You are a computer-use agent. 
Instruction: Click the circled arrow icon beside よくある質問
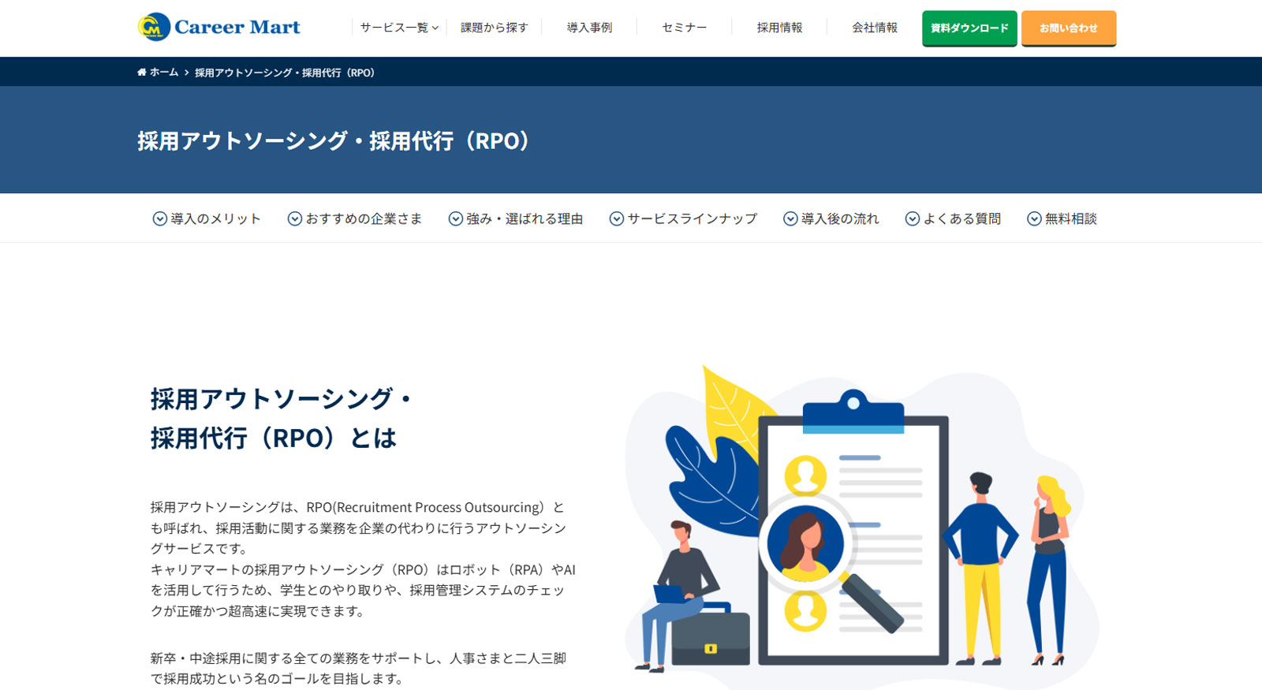pyautogui.click(x=913, y=219)
